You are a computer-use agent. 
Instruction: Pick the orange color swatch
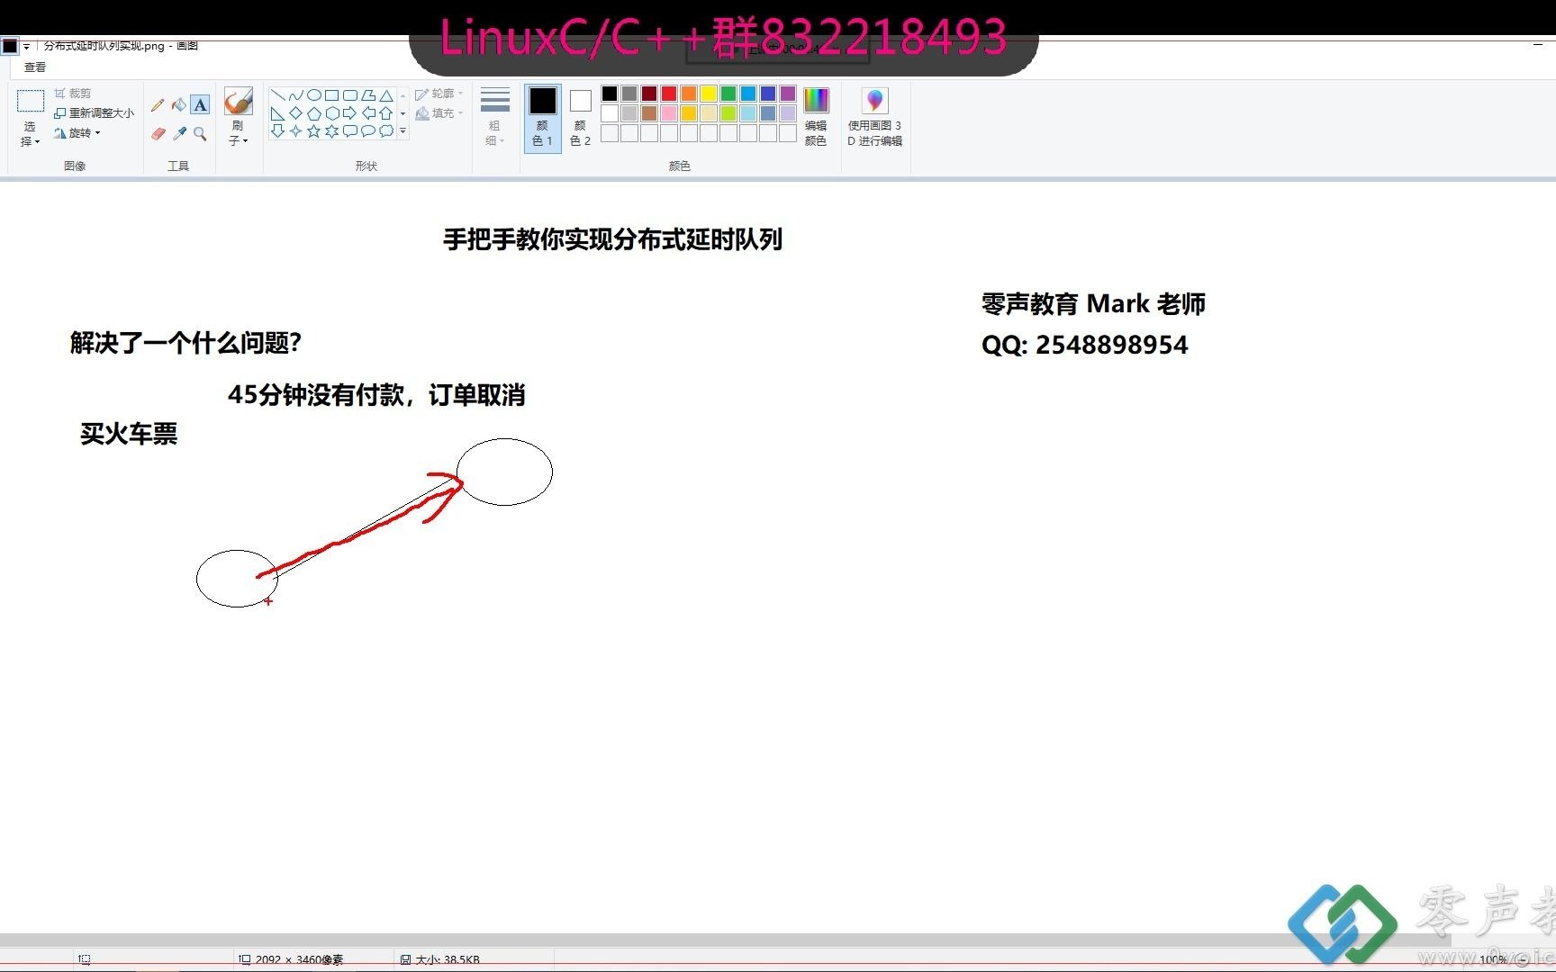coord(689,94)
